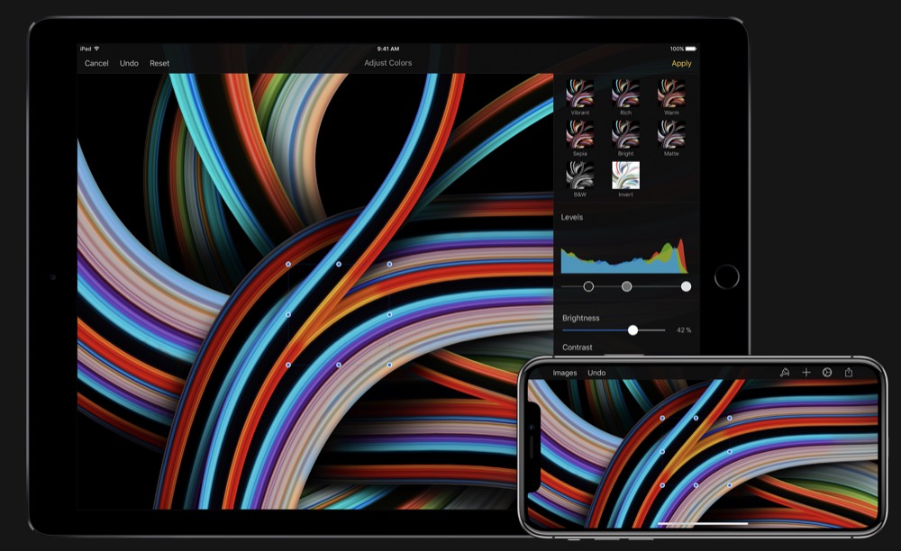
Task: Tap the plus add icon on iPhone
Action: click(806, 372)
